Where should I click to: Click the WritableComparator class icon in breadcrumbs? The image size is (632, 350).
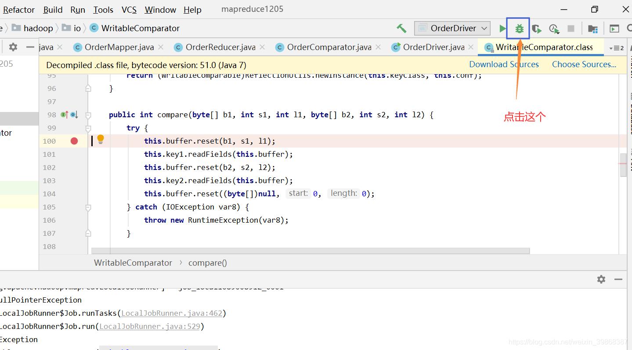pos(93,28)
